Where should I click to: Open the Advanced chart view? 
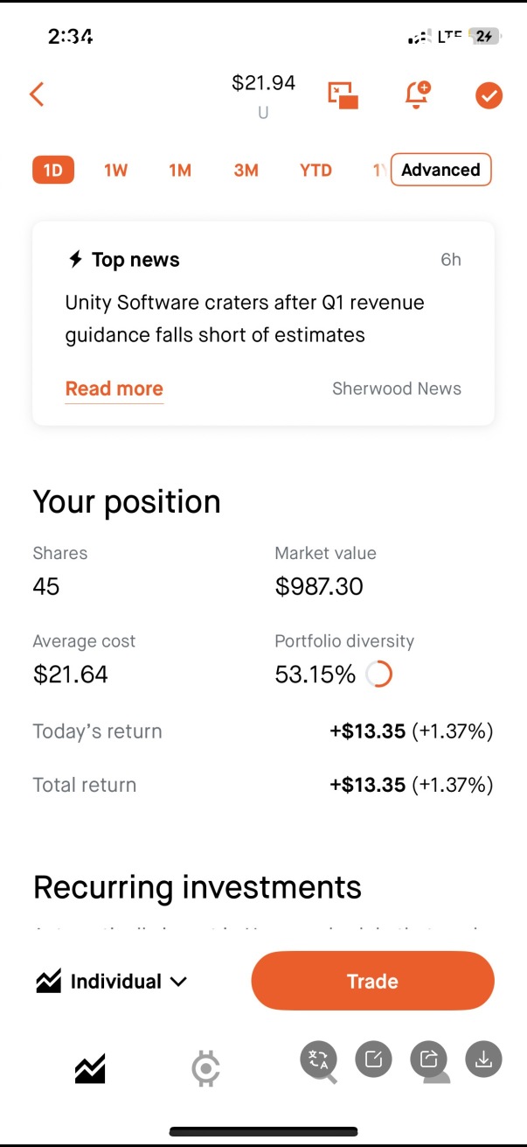pos(441,170)
